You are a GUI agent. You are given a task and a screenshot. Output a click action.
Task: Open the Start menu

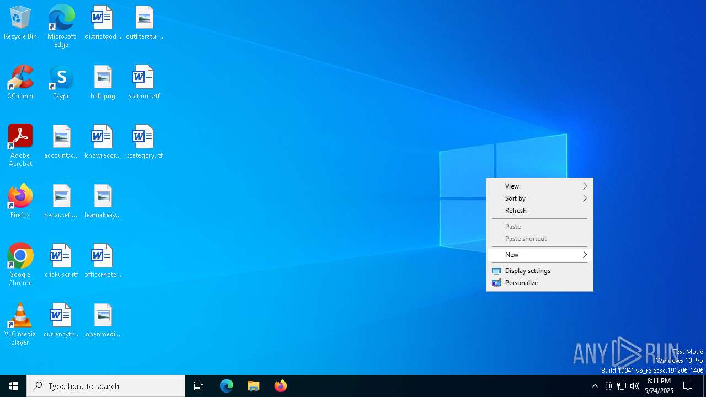pyautogui.click(x=13, y=386)
